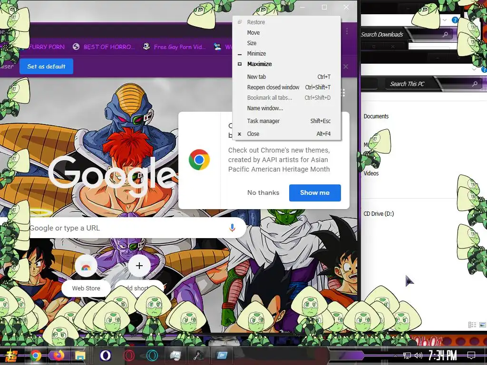Select Videos in This PC window

click(x=371, y=173)
